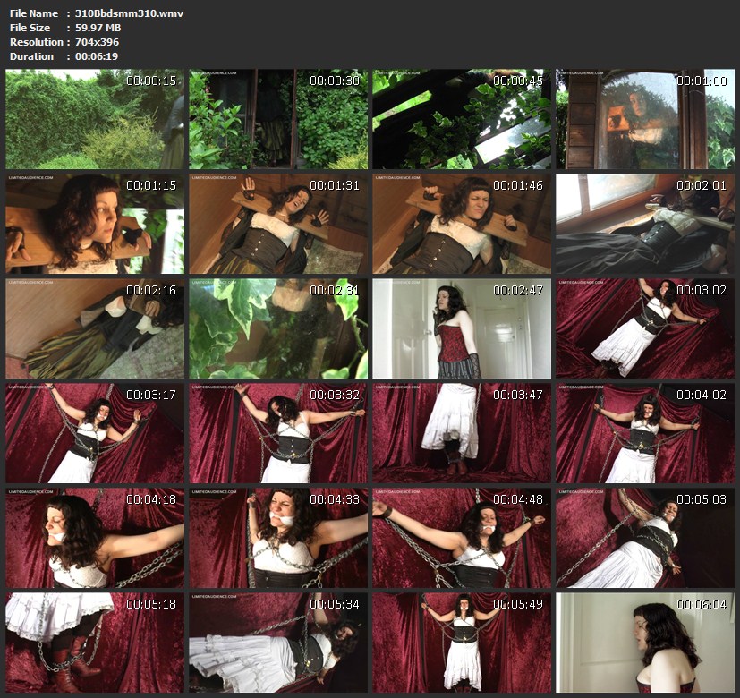Click the 00:03:02 thumbnail

coord(645,328)
